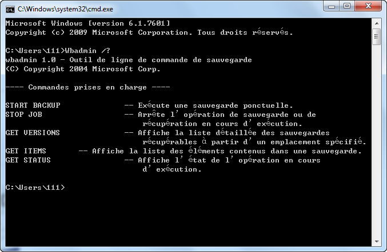Screen dimensions: 387x252
Task: Click the wbadmin 1.0 description line
Action: [x=129, y=60]
